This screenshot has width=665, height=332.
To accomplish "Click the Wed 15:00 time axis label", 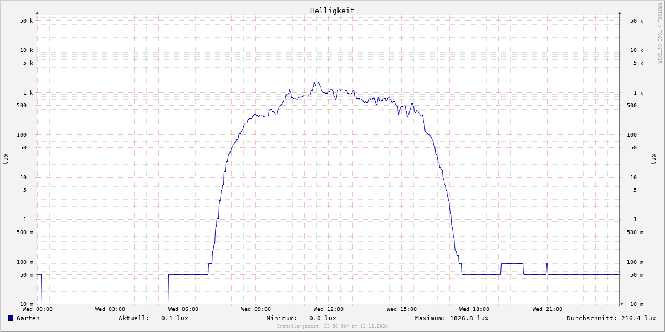I will coord(402,309).
